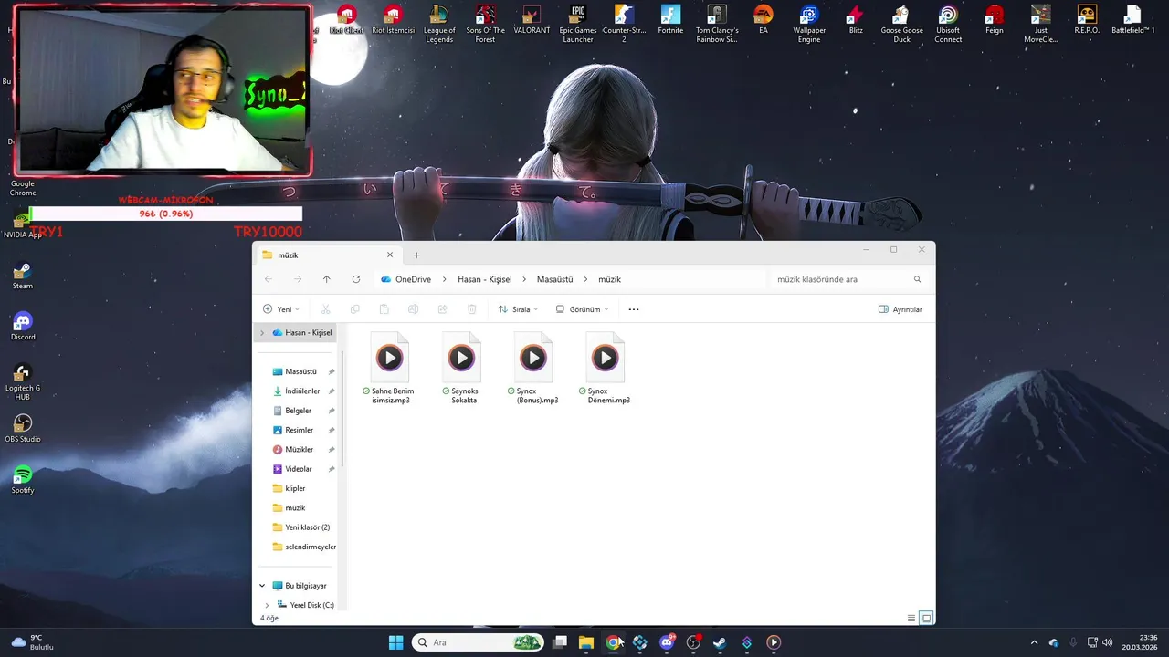The height and width of the screenshot is (657, 1169).
Task: Open the Windows Start menu
Action: (x=395, y=642)
